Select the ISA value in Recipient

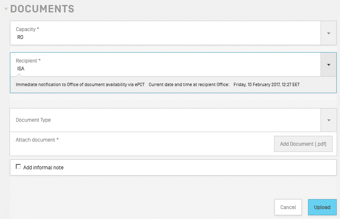tap(21, 69)
